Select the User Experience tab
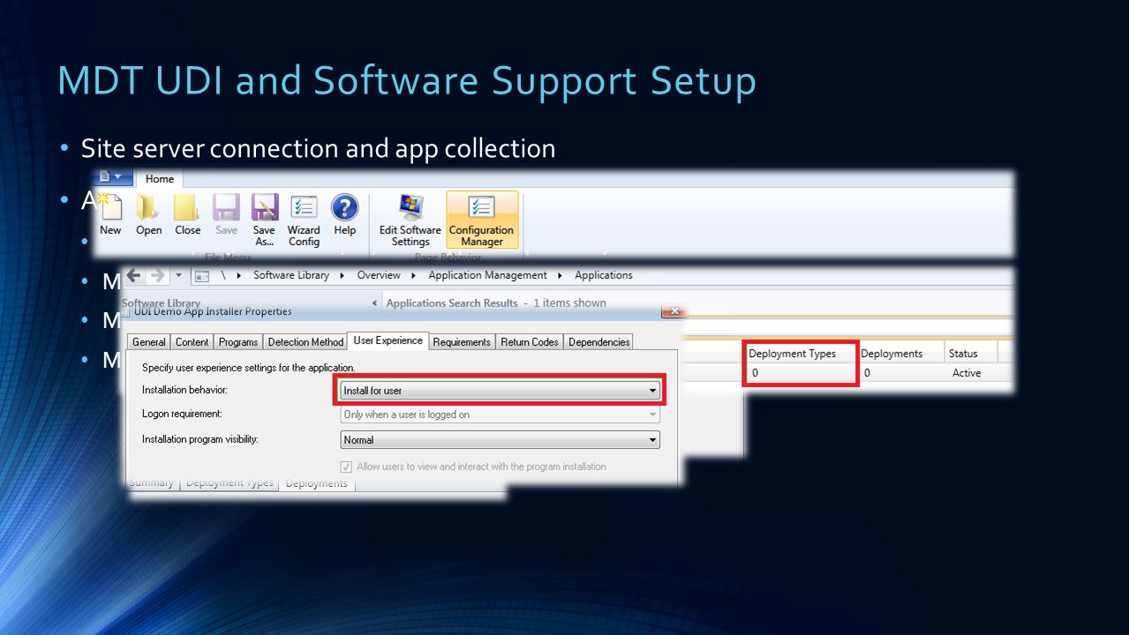Image resolution: width=1129 pixels, height=635 pixels. click(x=388, y=340)
